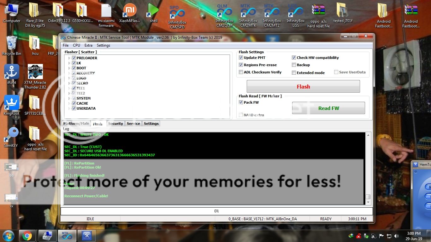Click the log scrollbar up arrow
The width and height of the screenshot is (431, 242).
(368, 135)
